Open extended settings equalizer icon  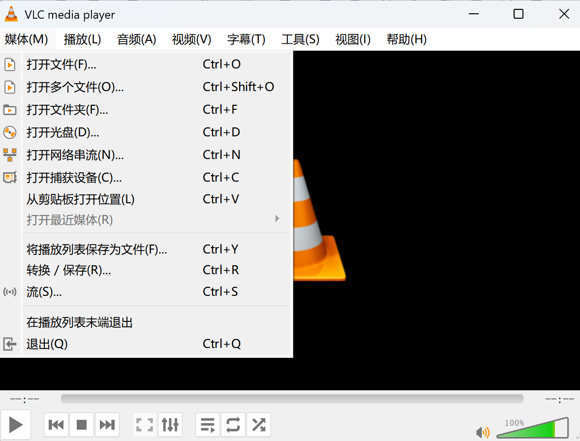click(170, 424)
